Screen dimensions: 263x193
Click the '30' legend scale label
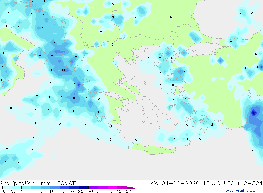[90, 191]
